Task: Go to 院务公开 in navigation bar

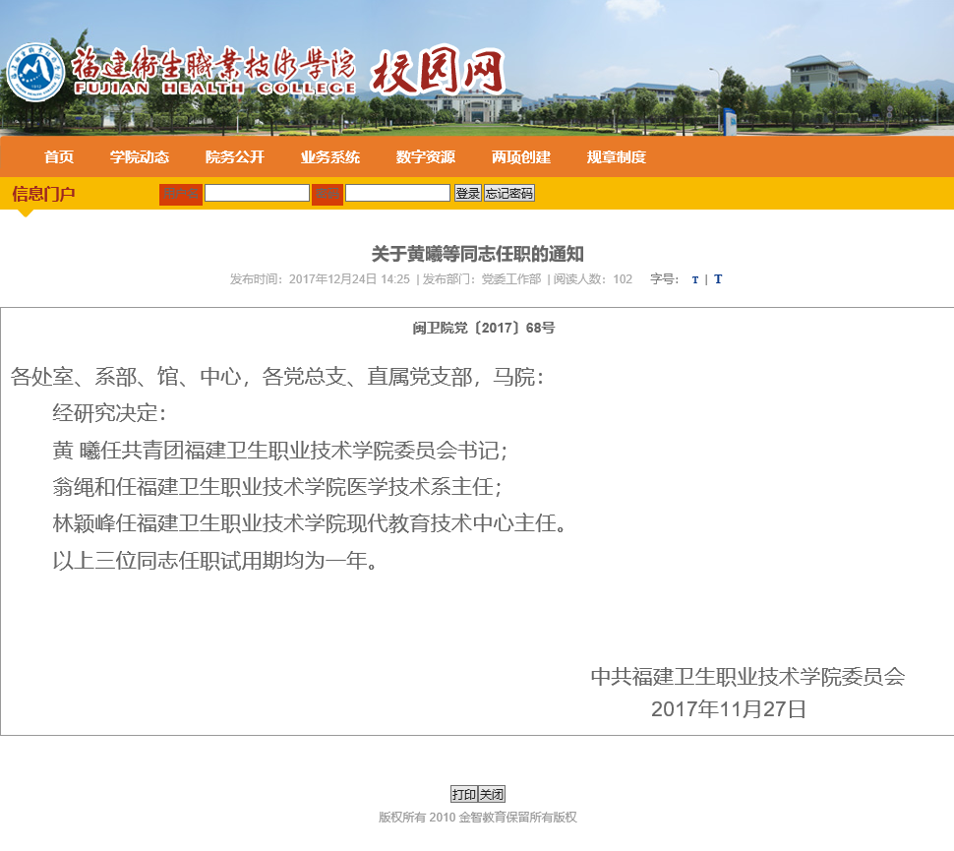Action: click(235, 157)
